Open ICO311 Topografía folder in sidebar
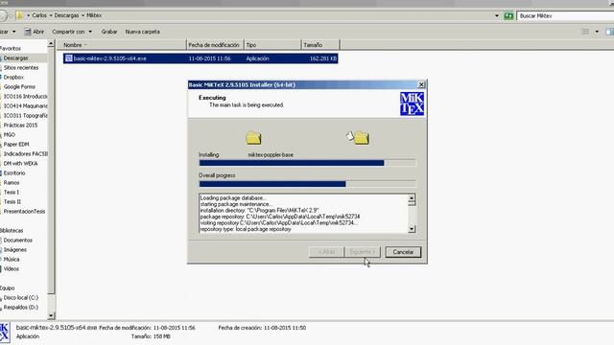This screenshot has height=345, width=614. tap(25, 116)
